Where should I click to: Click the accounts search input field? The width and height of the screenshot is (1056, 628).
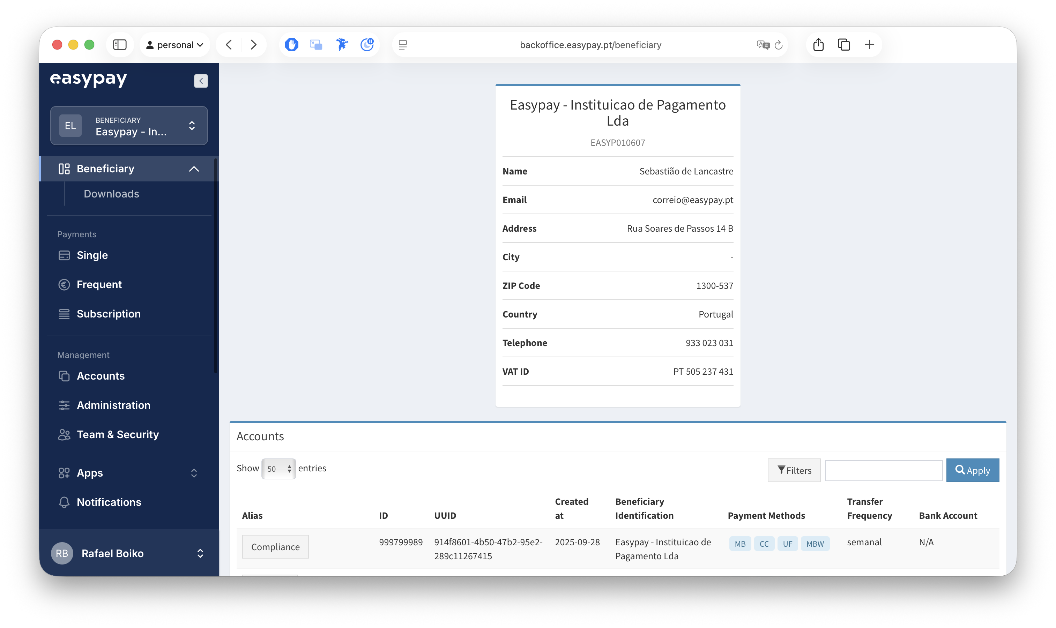point(883,470)
